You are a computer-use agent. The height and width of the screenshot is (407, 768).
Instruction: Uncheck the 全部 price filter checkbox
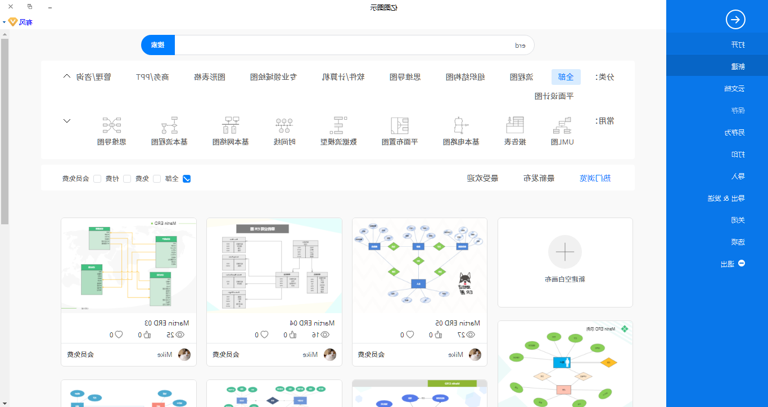click(x=187, y=179)
